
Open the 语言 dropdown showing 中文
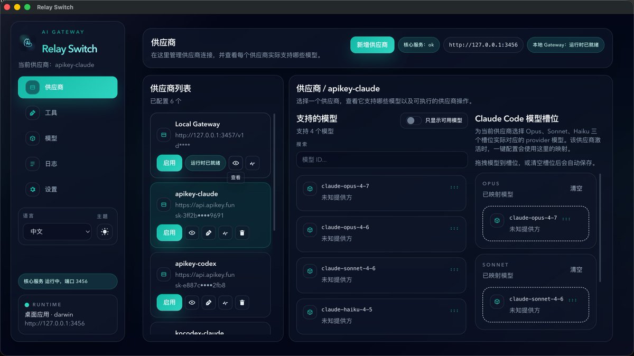click(57, 231)
